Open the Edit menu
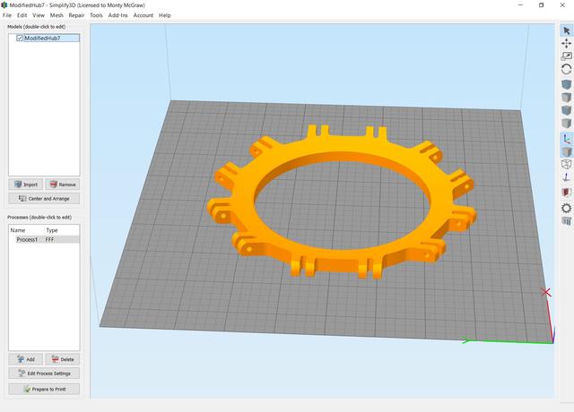Screen dimensions: 574x412 [22, 15]
